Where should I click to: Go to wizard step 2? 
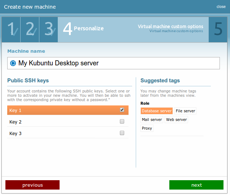(x=30, y=30)
